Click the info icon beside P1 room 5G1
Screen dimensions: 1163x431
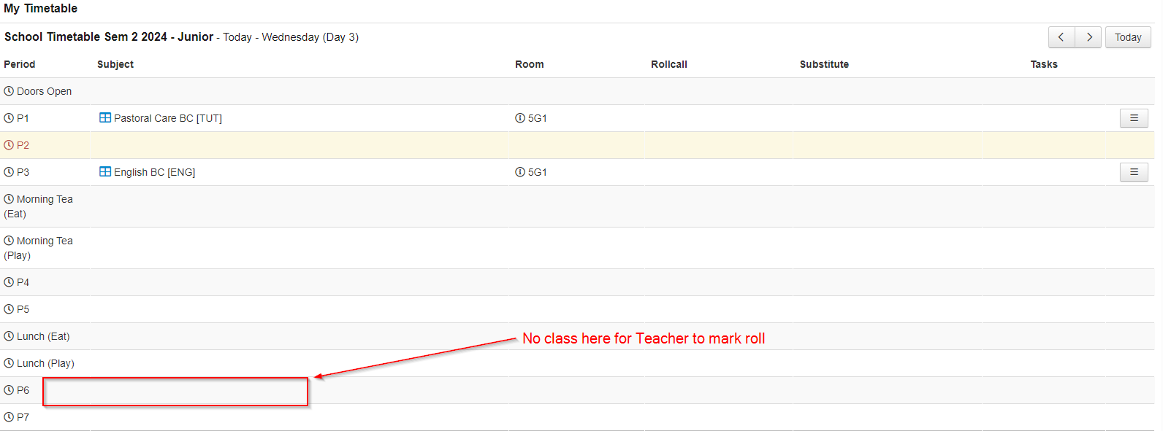point(520,118)
